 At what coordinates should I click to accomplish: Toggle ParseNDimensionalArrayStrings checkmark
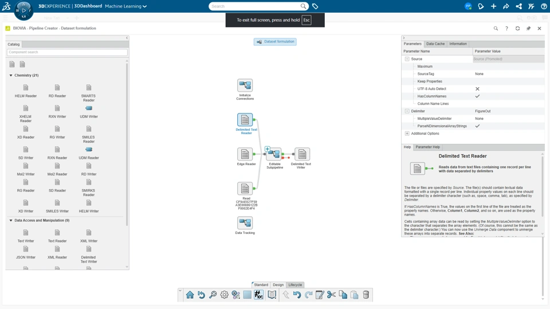click(x=477, y=126)
